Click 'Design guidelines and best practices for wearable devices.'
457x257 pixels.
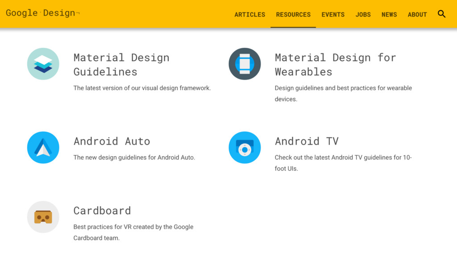click(343, 94)
